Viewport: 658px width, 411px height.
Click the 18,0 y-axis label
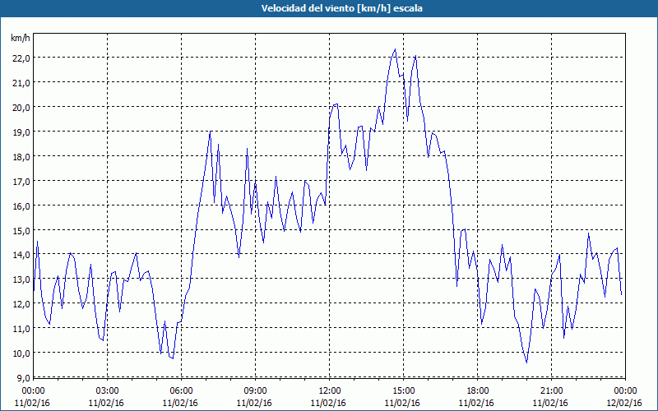pyautogui.click(x=21, y=157)
